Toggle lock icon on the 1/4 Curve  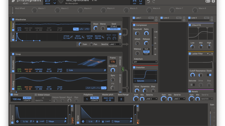pyautogui.click(x=103, y=121)
